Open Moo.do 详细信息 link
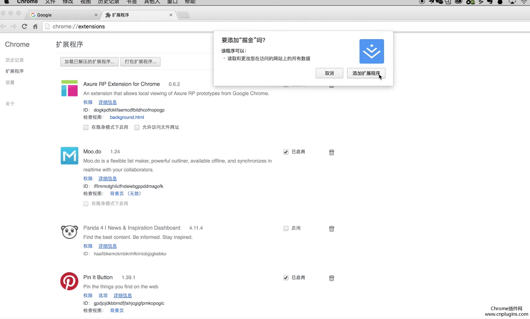This screenshot has width=530, height=319. pos(108,179)
